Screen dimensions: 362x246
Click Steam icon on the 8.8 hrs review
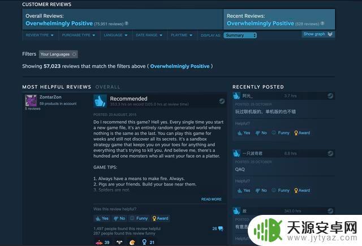pos(330,153)
